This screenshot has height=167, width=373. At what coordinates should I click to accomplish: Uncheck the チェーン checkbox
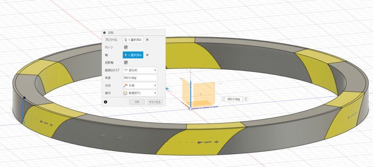(x=126, y=47)
